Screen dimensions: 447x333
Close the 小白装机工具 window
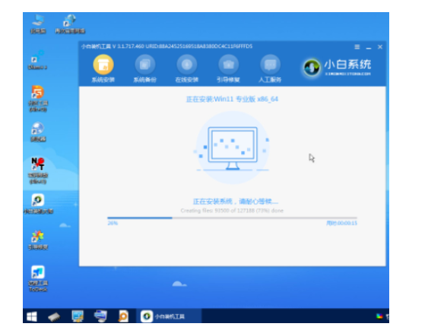coord(380,47)
